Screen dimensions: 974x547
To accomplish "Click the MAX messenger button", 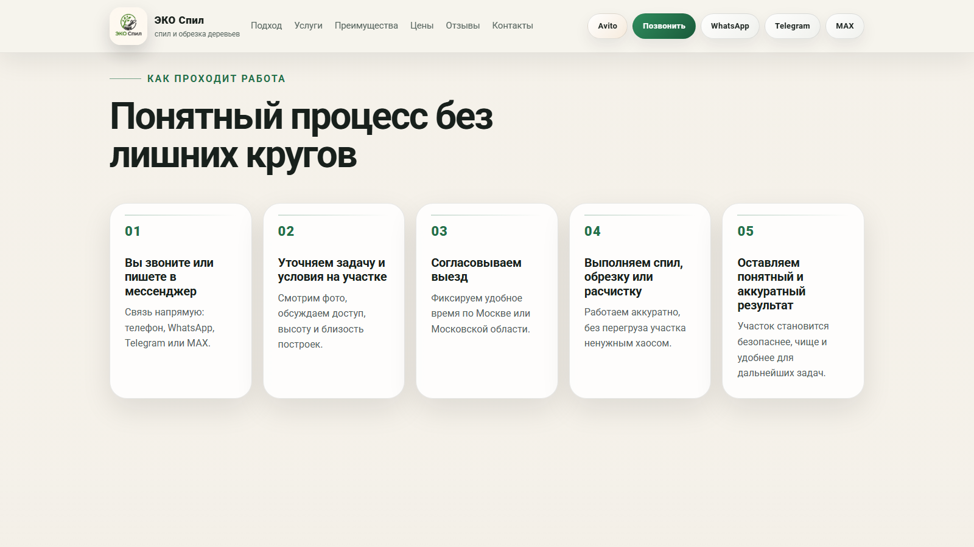I will 845,26.
